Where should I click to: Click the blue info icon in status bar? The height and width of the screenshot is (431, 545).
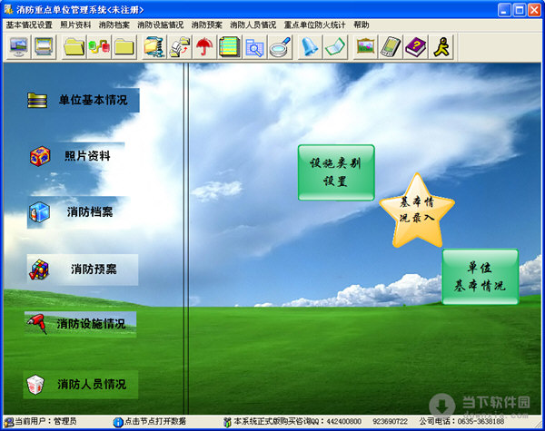tap(118, 422)
